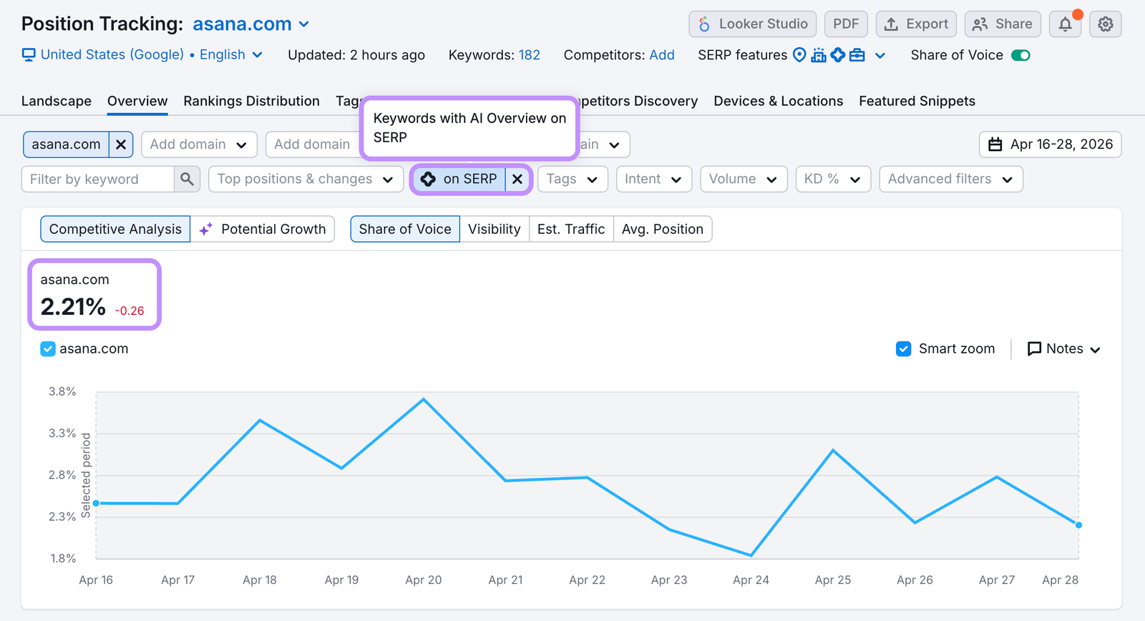Click the 2.21% share of voice value
The height and width of the screenshot is (621, 1145).
[73, 307]
